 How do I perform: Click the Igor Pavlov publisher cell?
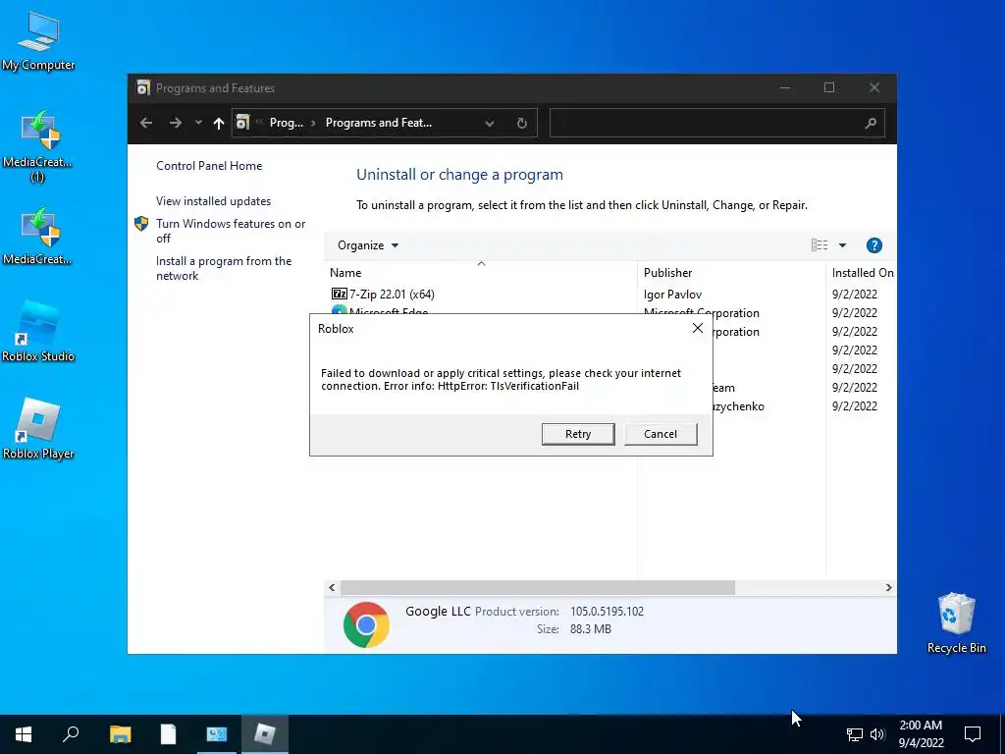[672, 295]
